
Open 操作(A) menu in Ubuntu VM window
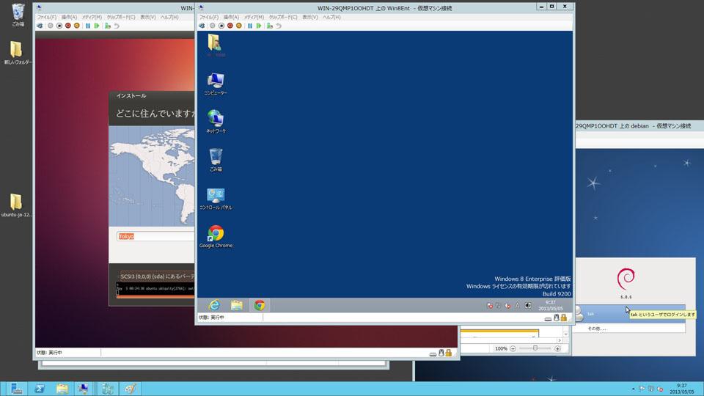(70, 16)
